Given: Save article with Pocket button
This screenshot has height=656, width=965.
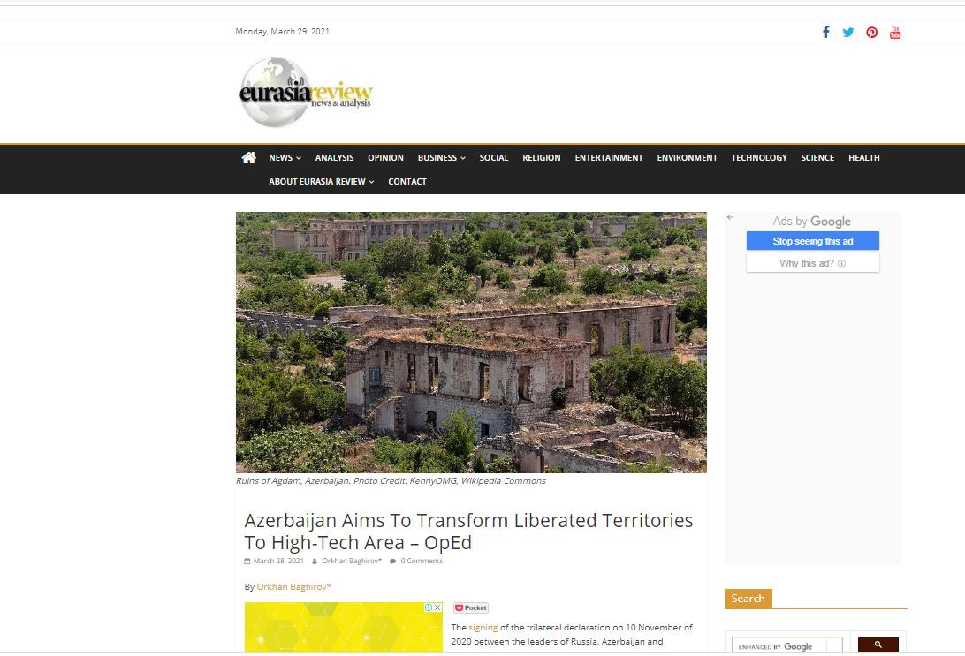Looking at the screenshot, I should [x=471, y=607].
